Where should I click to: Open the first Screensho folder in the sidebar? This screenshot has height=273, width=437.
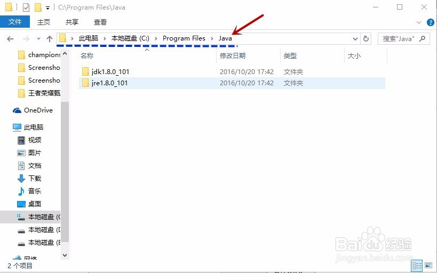[x=44, y=68]
